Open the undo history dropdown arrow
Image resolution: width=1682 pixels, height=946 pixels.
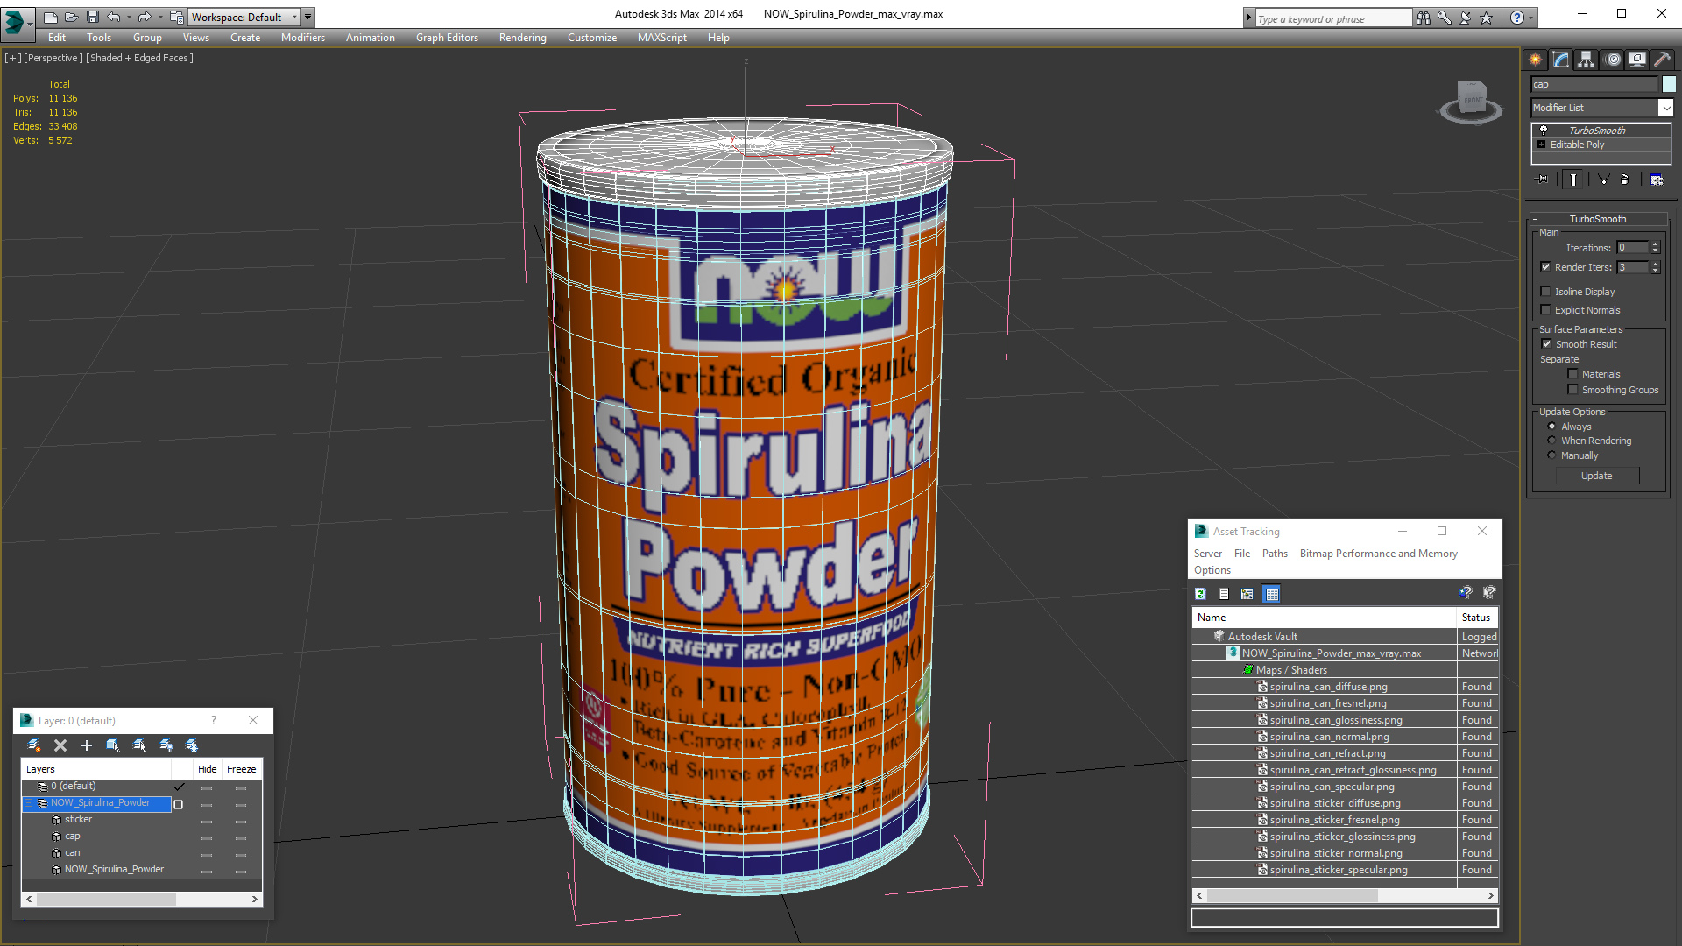129,17
